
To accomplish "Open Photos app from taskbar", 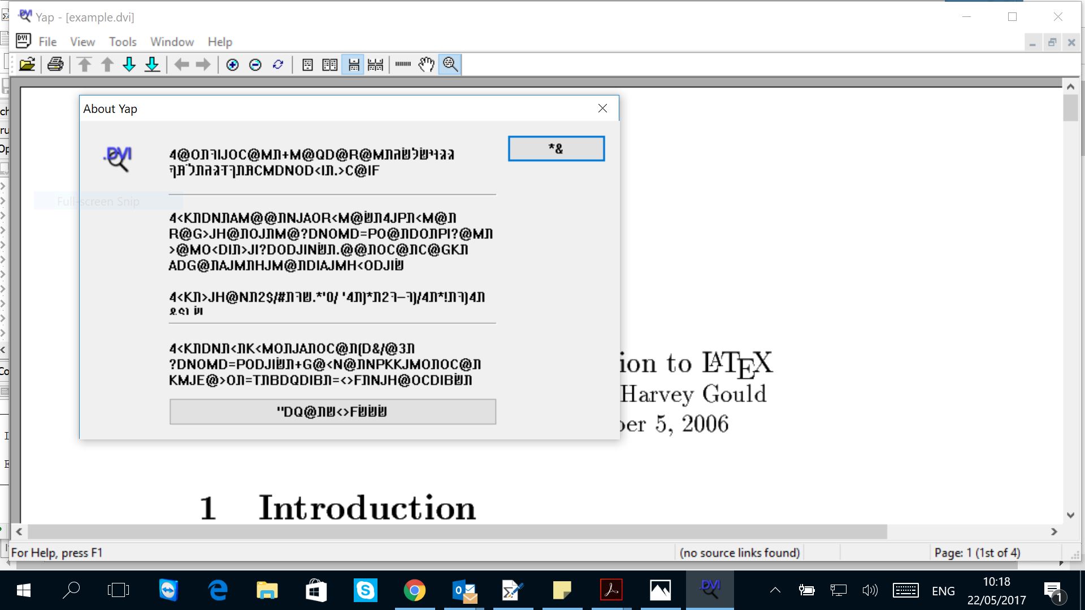I will tap(660, 591).
